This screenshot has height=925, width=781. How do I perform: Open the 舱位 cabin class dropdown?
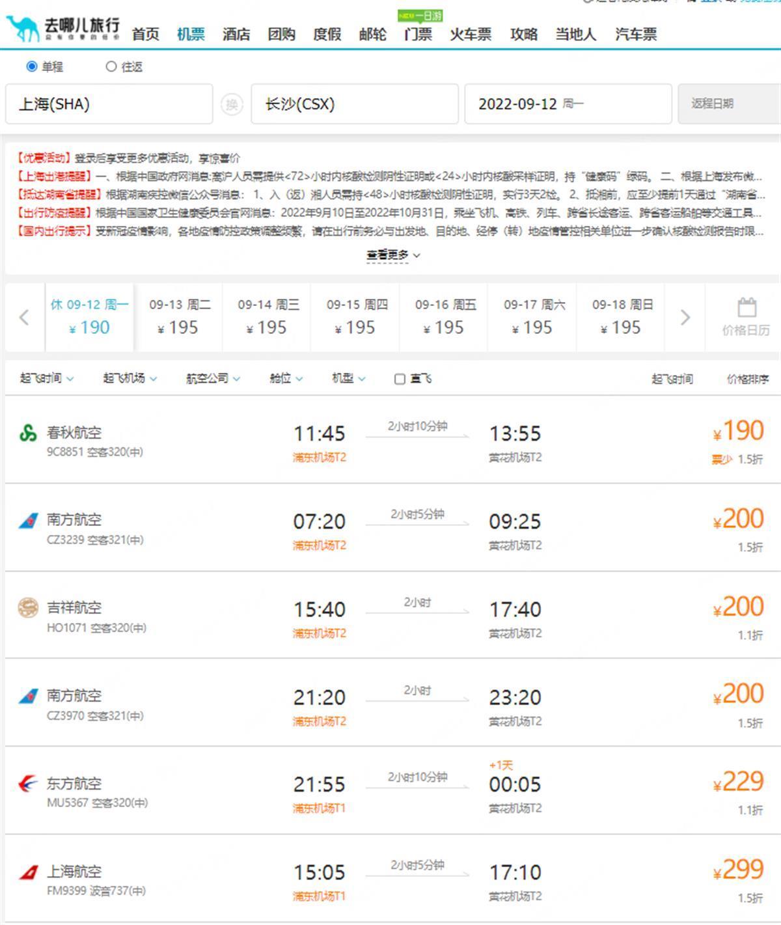[286, 378]
